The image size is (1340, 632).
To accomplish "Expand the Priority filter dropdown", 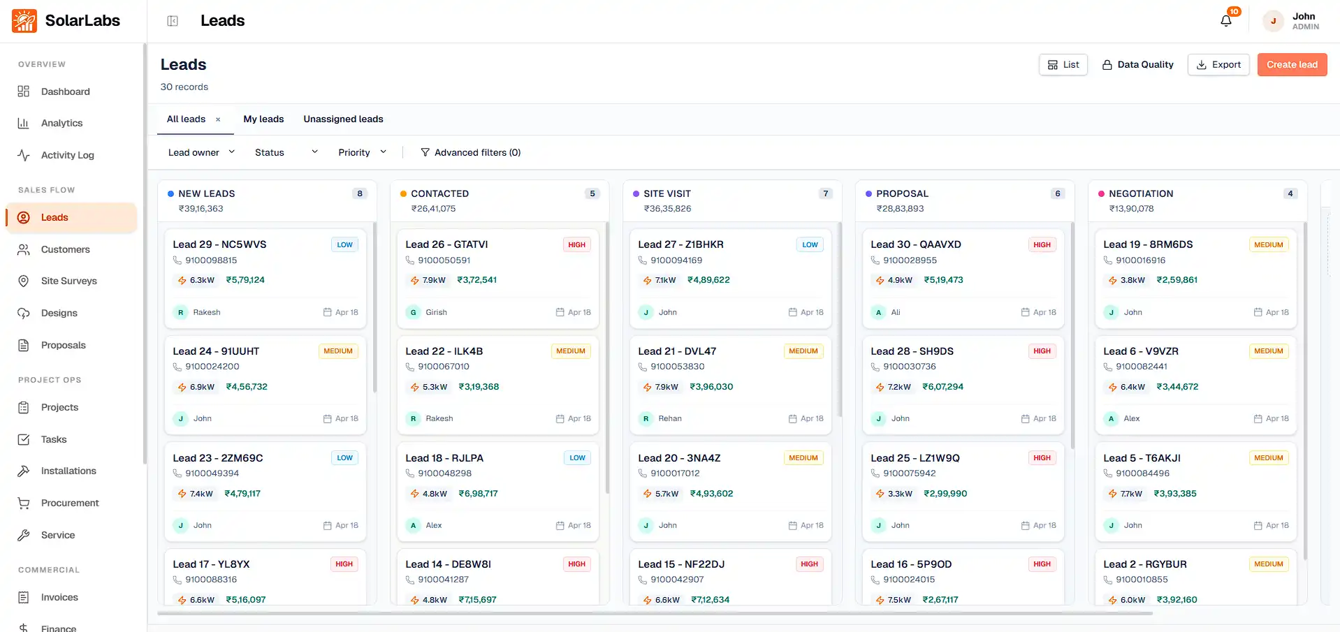I will pos(362,152).
